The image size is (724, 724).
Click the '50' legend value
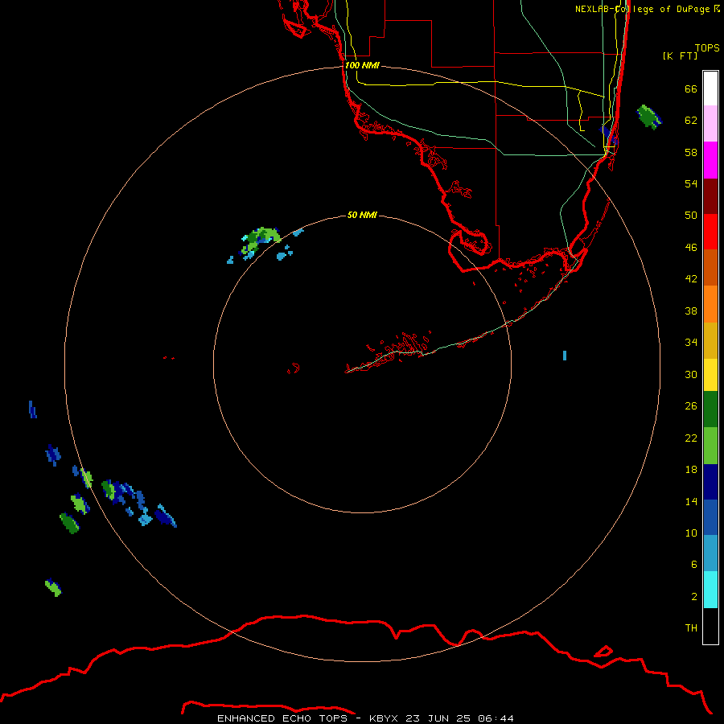pyautogui.click(x=691, y=215)
